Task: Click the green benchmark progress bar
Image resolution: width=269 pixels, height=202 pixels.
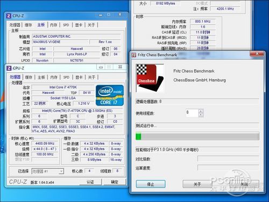Action: coord(197,136)
